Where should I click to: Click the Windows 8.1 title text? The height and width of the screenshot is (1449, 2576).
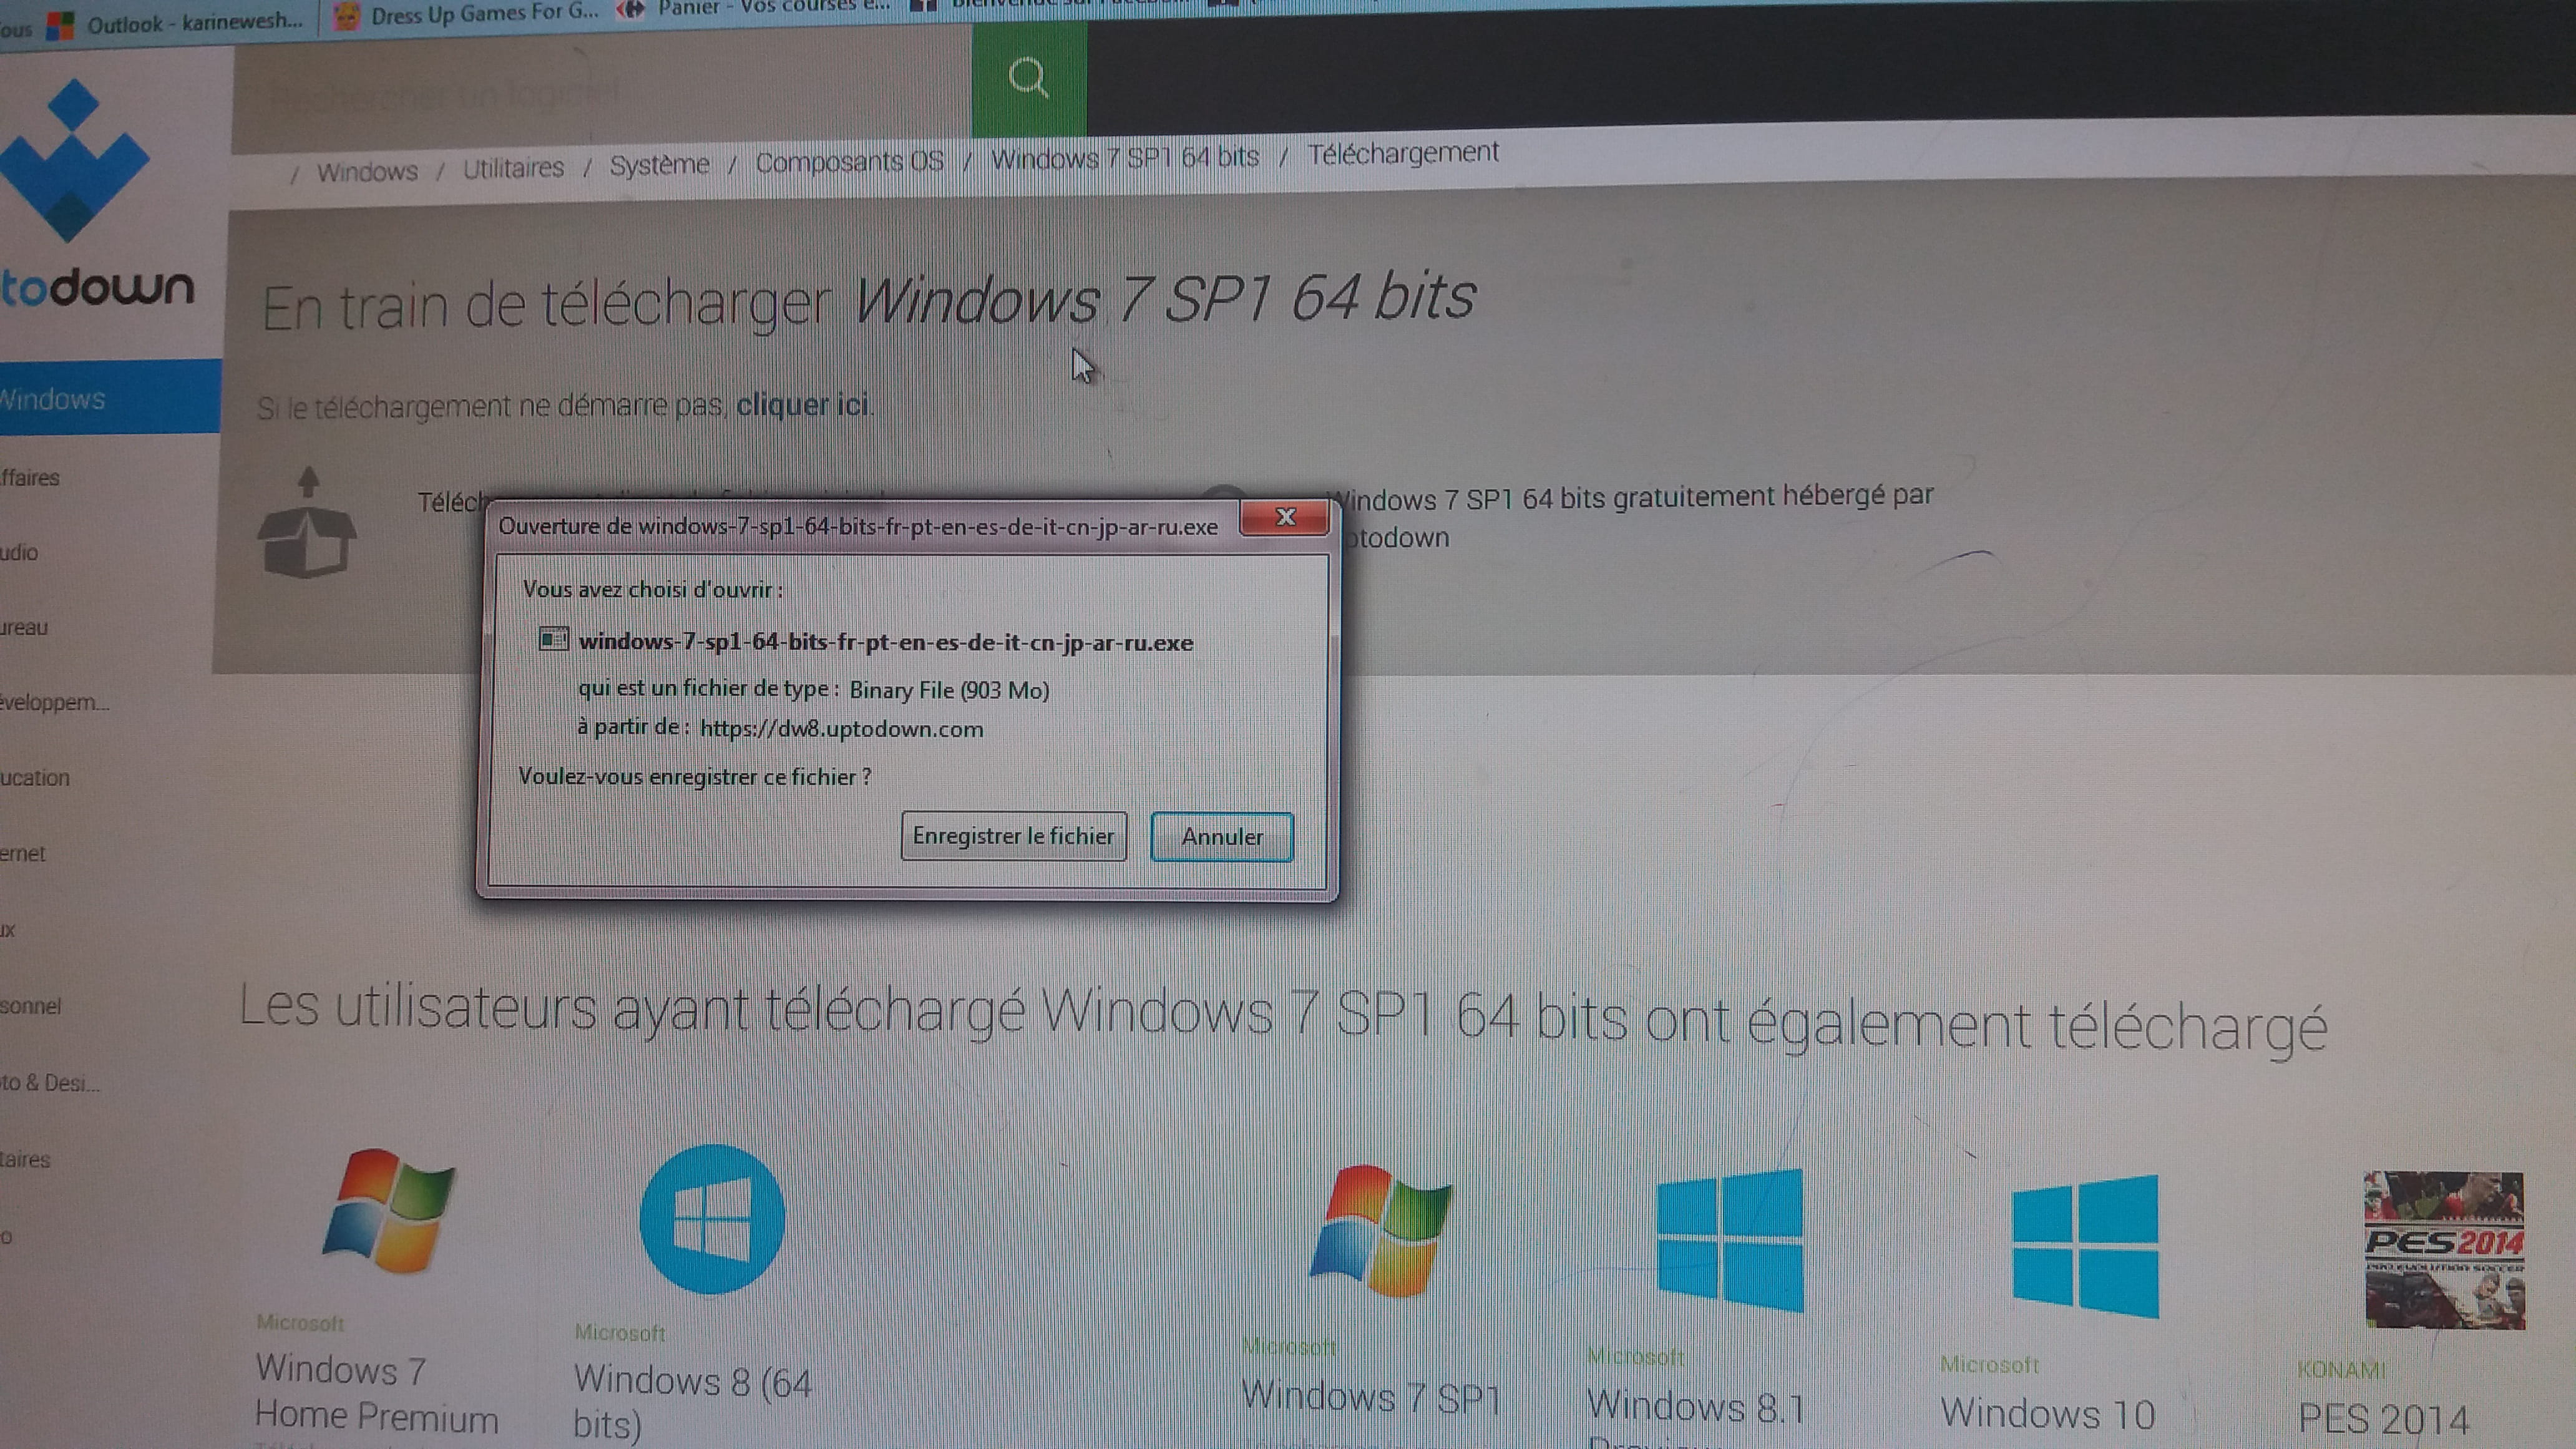point(1696,1407)
